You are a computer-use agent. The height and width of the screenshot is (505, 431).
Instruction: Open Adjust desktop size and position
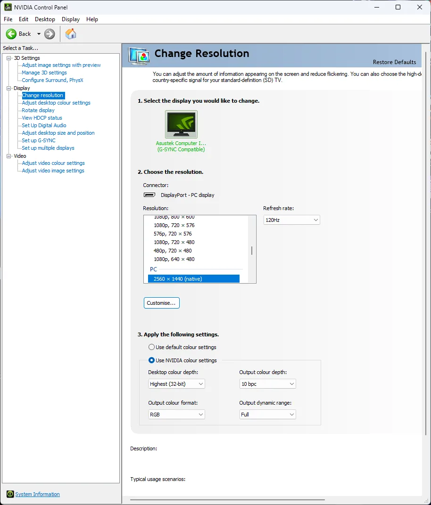pos(58,133)
